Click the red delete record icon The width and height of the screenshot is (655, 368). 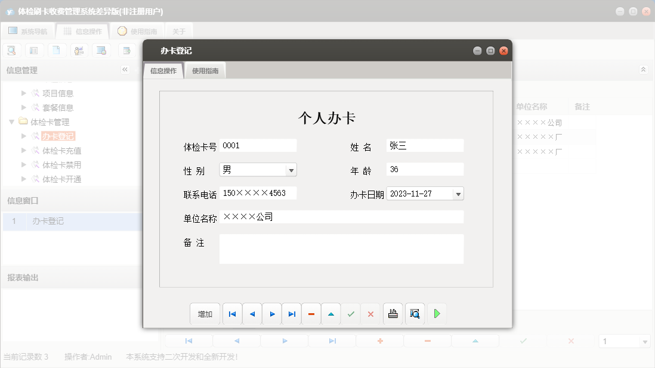coord(311,314)
